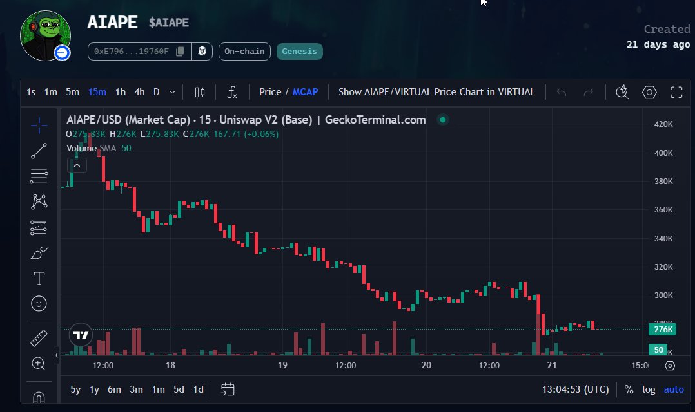Click the On-chain badge
The image size is (695, 412).
[x=244, y=51]
